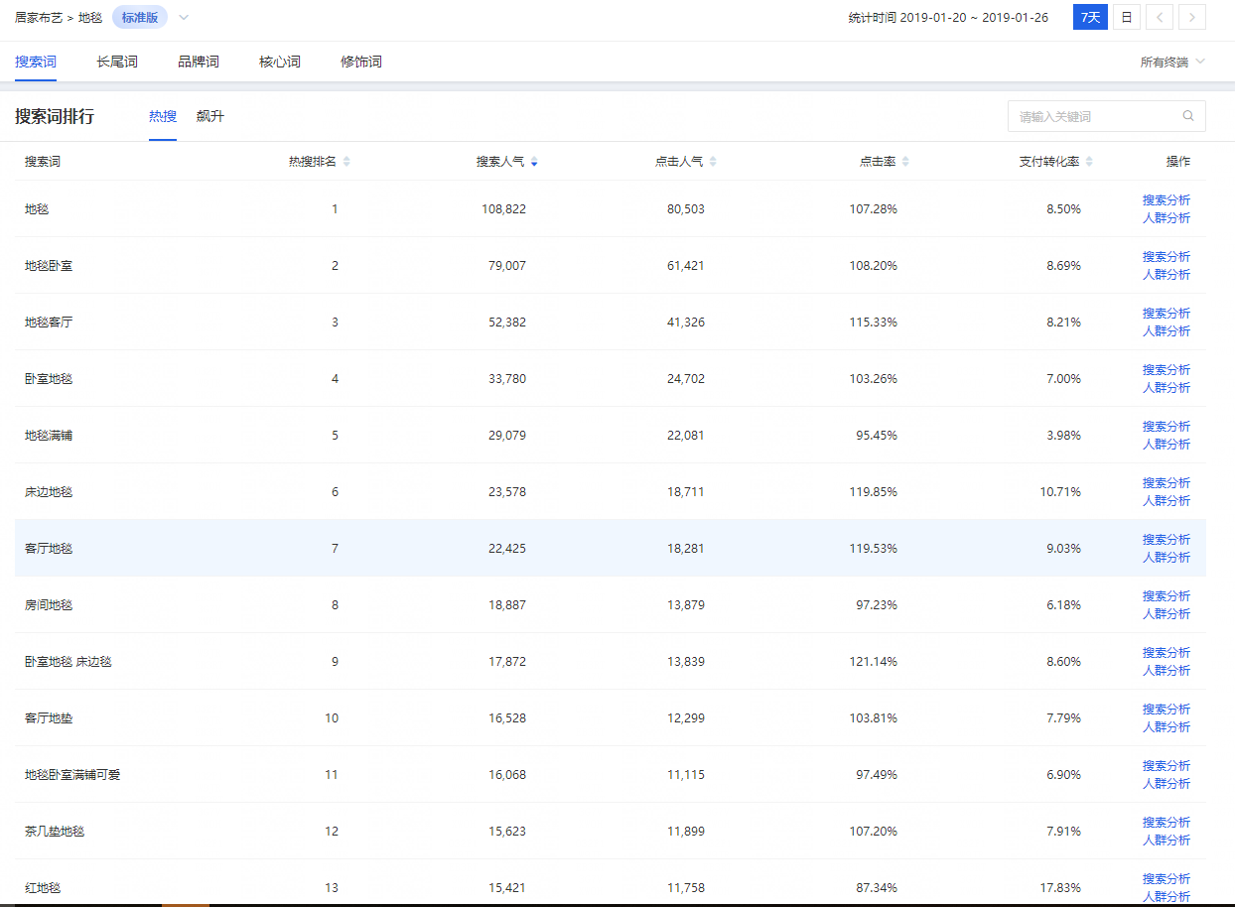Select the 日 time range button
The height and width of the screenshot is (907, 1235).
coord(1126,17)
